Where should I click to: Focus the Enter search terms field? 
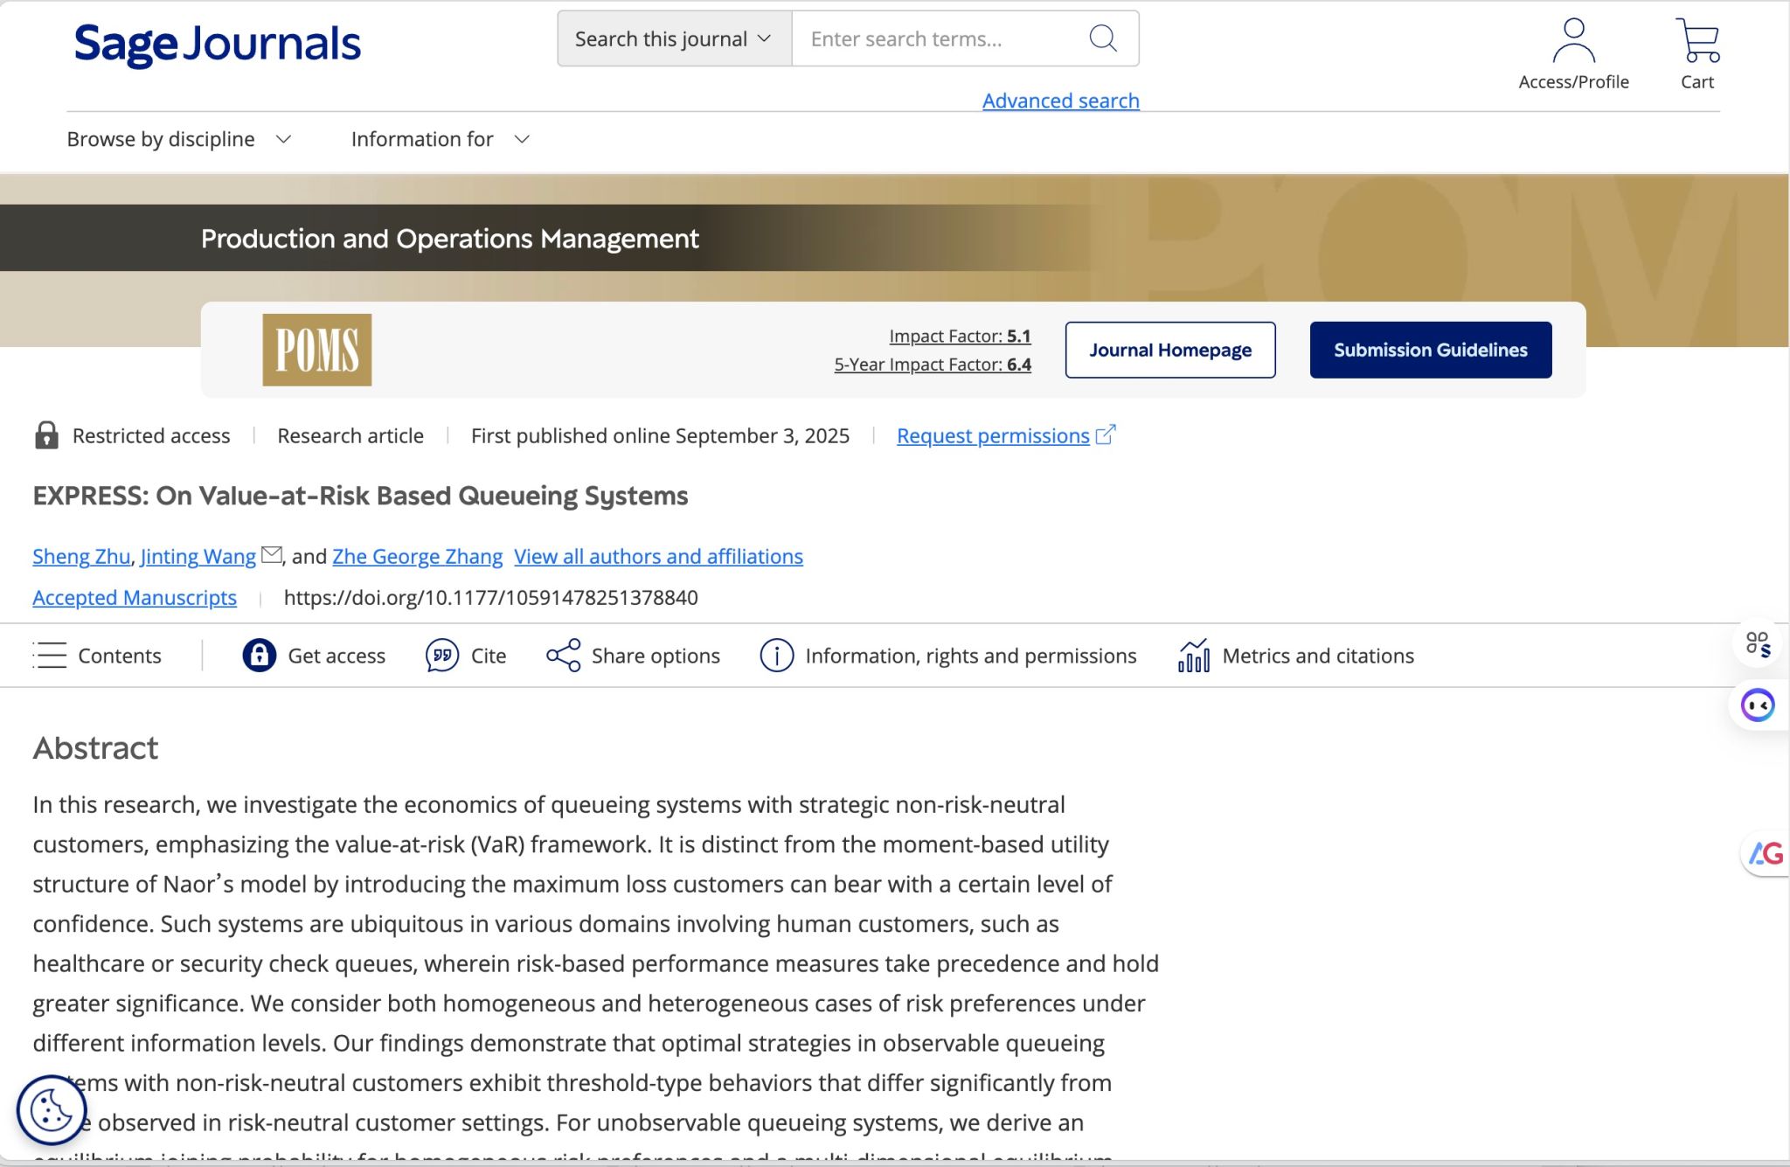click(x=935, y=38)
